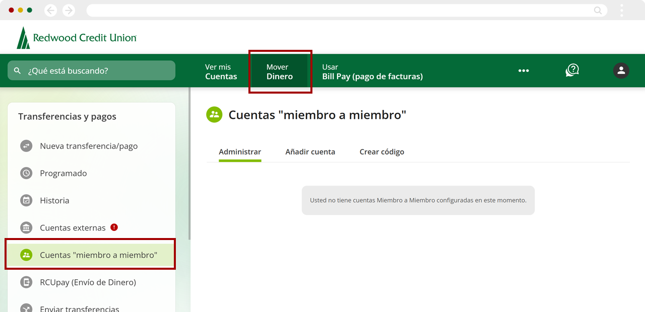This screenshot has width=645, height=312.
Task: Click the magnifier icon in the search field
Action: tap(18, 71)
